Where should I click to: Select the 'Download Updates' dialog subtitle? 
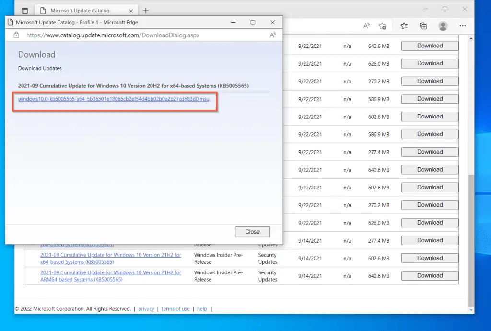pos(40,68)
